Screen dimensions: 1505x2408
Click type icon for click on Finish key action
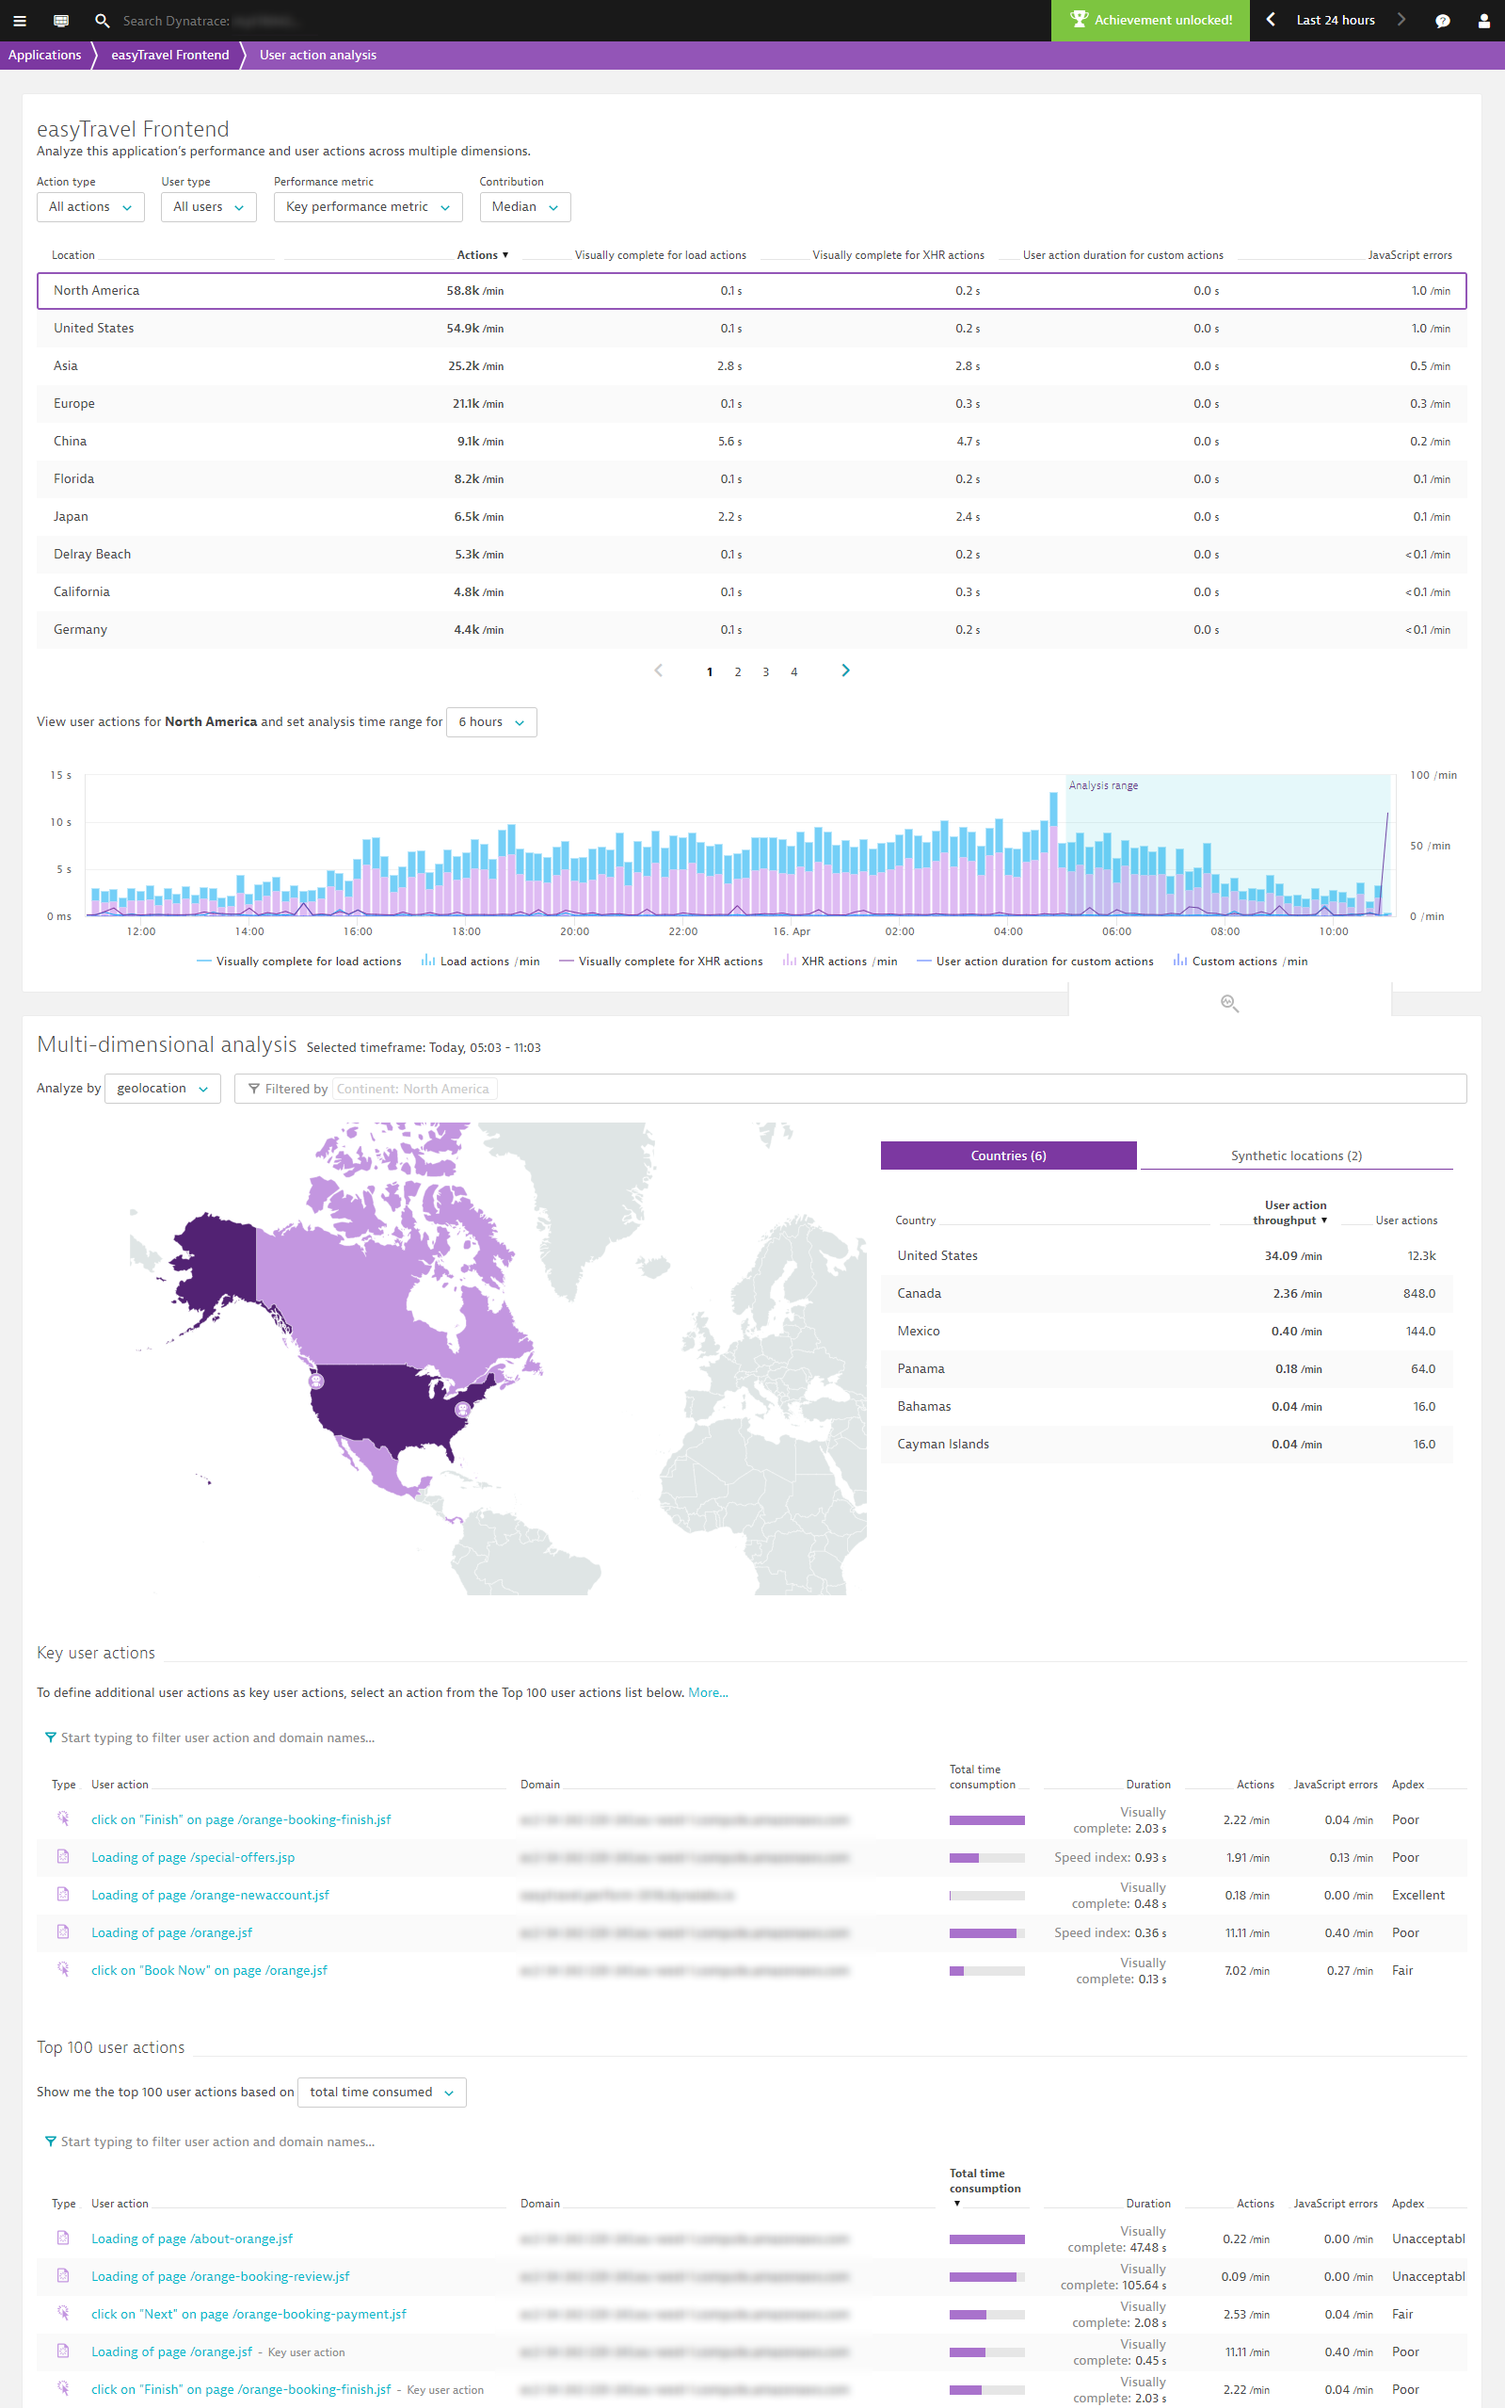click(63, 1818)
